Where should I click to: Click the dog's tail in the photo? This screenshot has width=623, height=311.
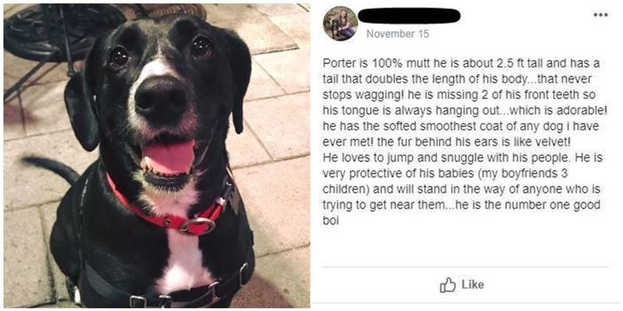pyautogui.click(x=51, y=168)
